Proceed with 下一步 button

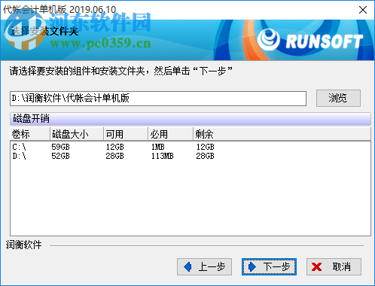pos(269,266)
